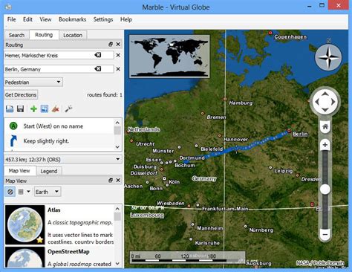Select the OpenStreetMap theme thumbnail
This screenshot has height=272, width=352.
(x=25, y=256)
